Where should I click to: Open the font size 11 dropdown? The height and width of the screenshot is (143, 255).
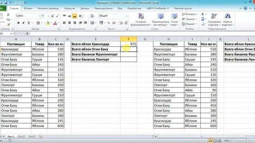click(48, 16)
